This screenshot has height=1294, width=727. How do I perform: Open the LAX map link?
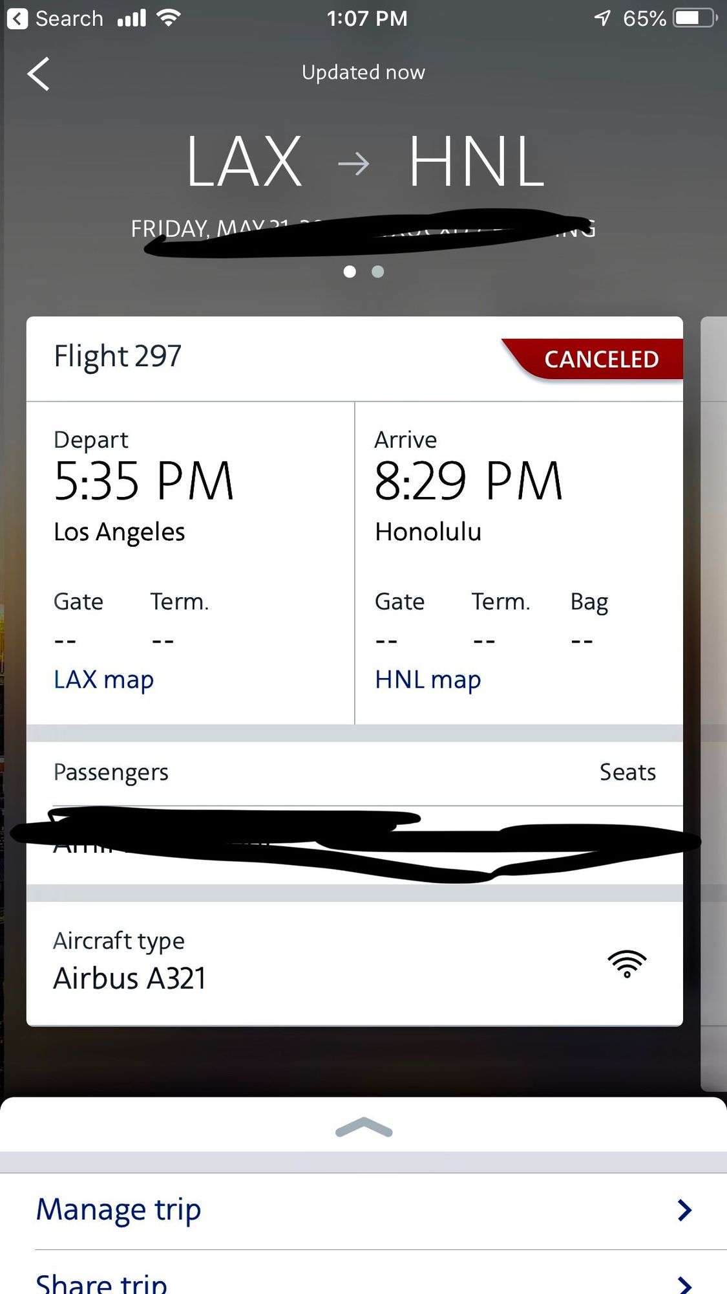[104, 680]
